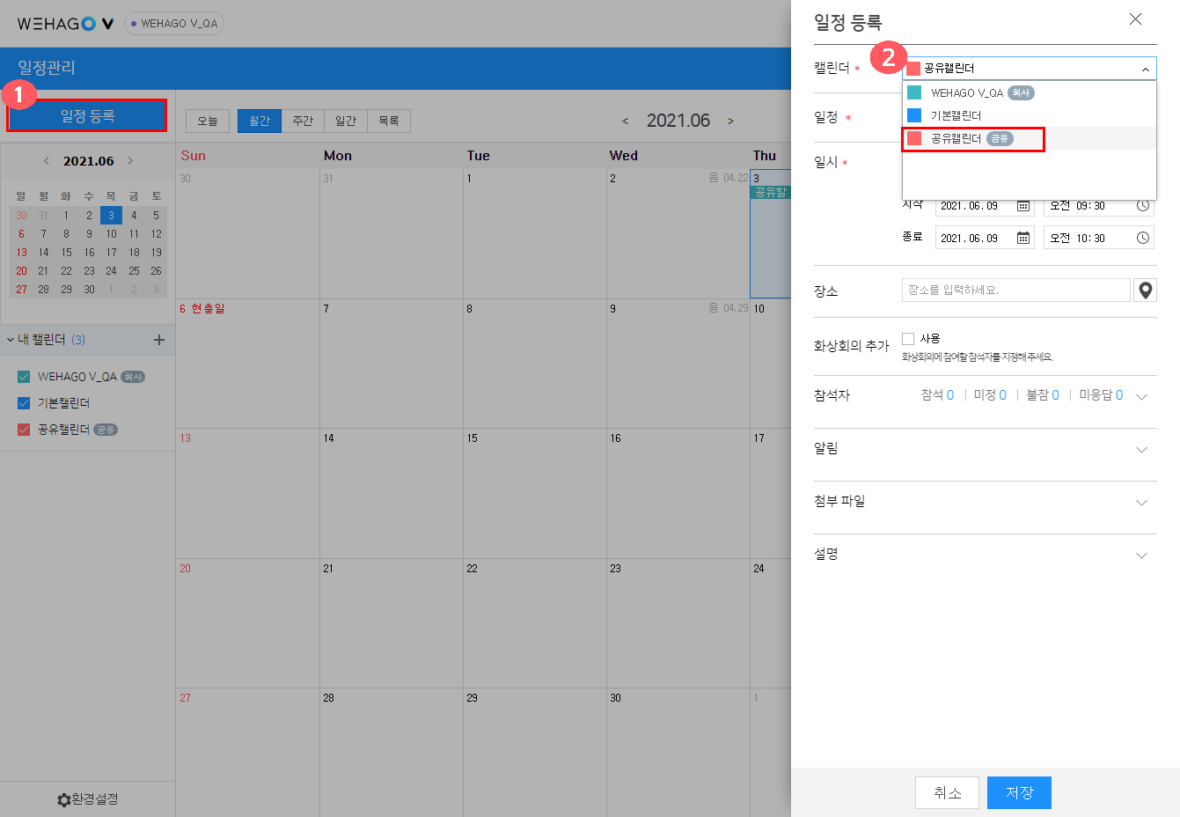The width and height of the screenshot is (1180, 817).
Task: Switch to 목록 view tab
Action: [x=389, y=121]
